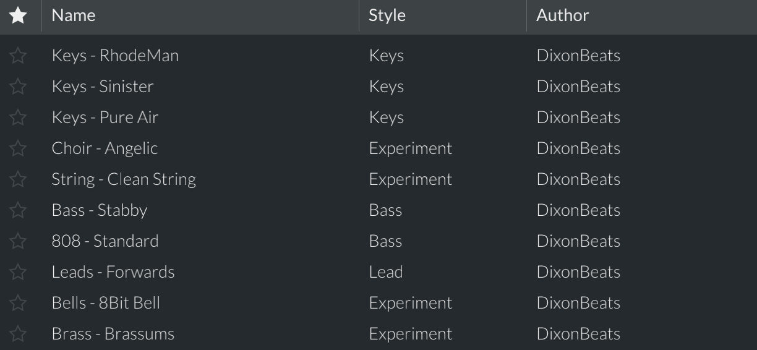
Task: Load the Keys - RhodeMan preset
Action: point(115,56)
